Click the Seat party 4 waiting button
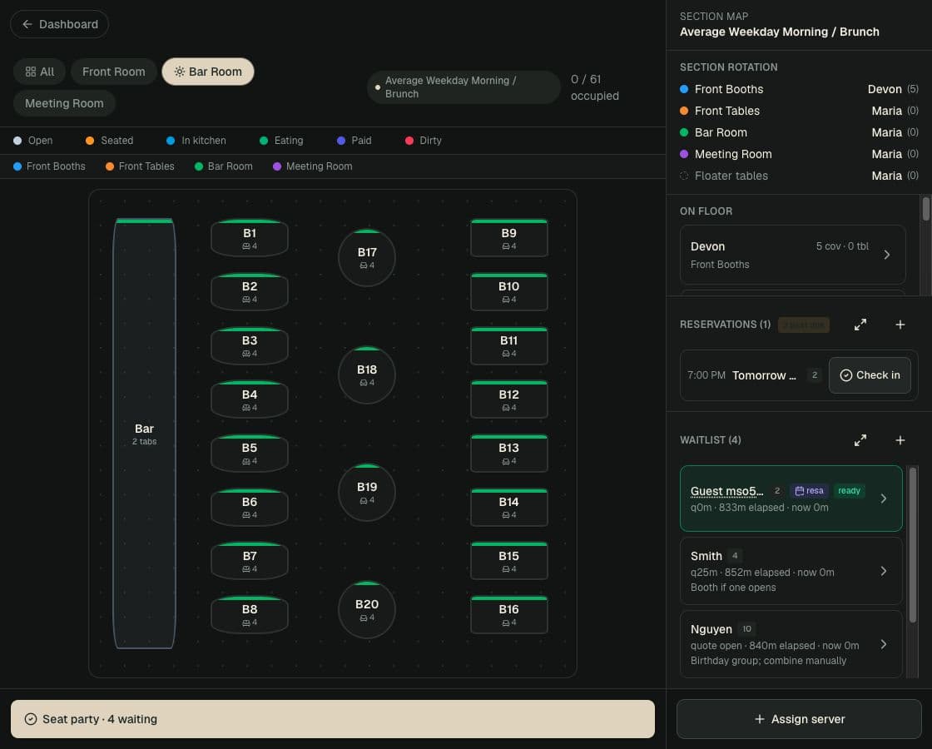 (x=333, y=719)
